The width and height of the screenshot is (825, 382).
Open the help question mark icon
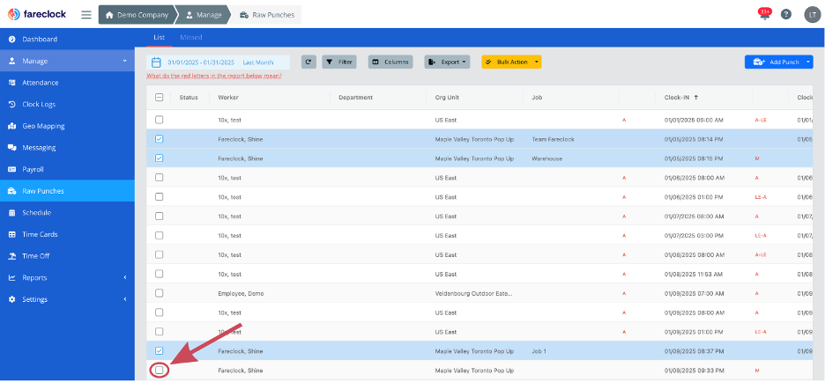click(786, 15)
